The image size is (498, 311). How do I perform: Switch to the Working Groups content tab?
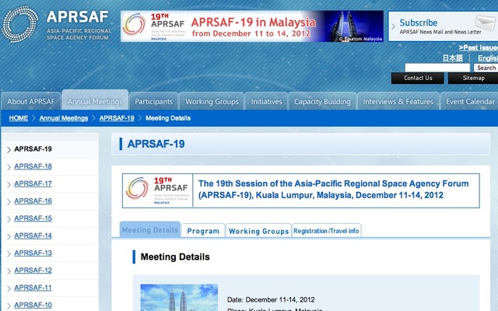pyautogui.click(x=258, y=231)
